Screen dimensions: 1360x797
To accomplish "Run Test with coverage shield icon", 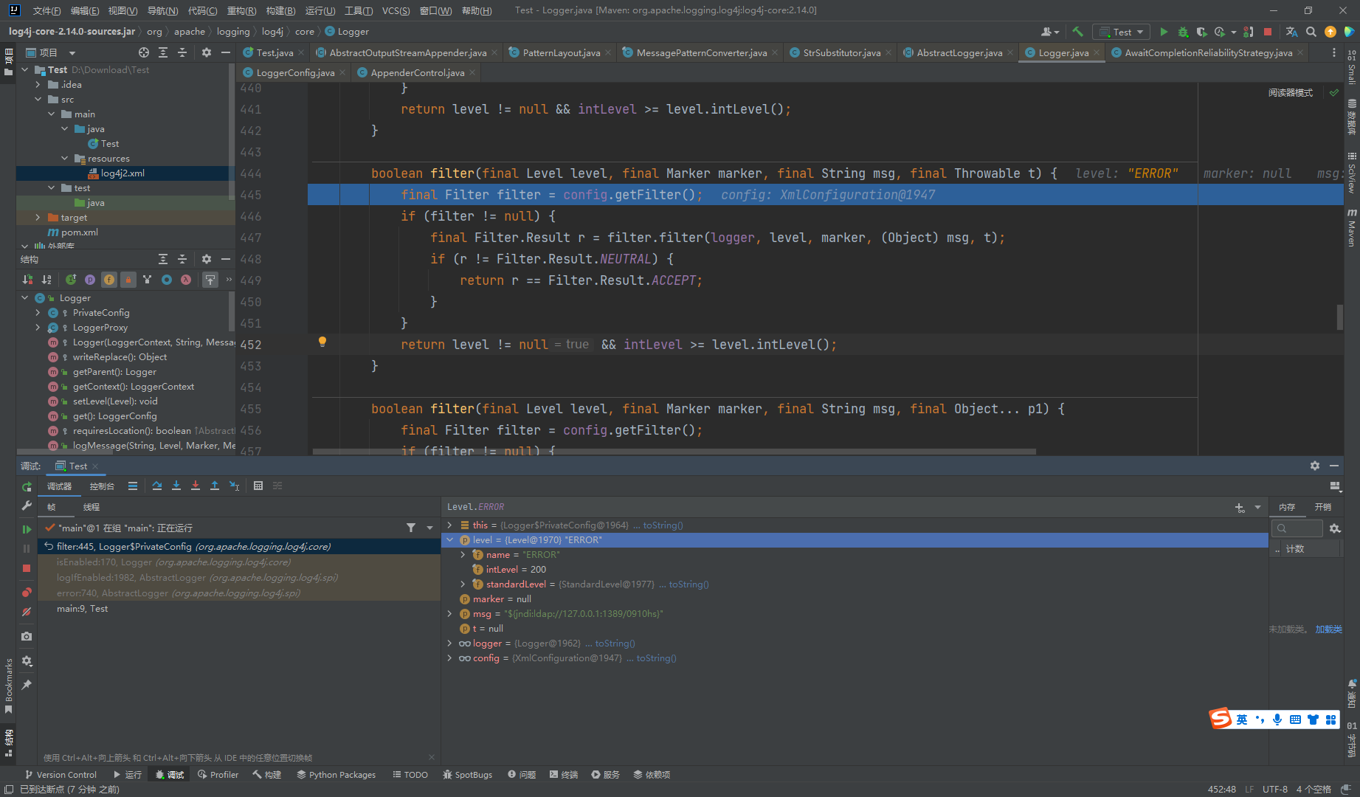I will pos(1201,32).
